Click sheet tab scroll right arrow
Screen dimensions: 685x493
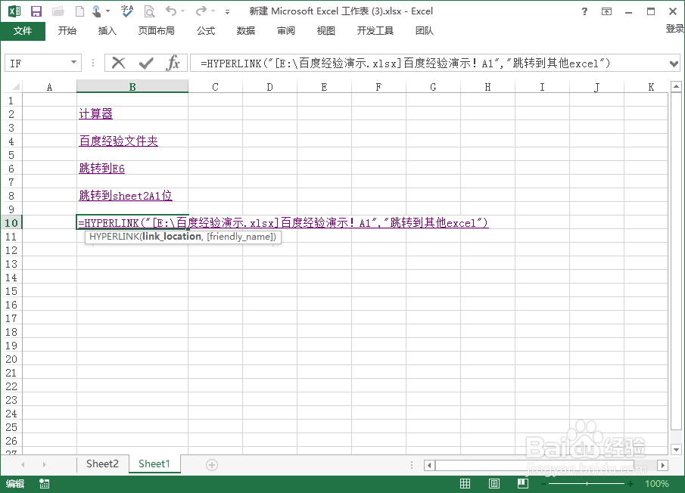tap(44, 464)
